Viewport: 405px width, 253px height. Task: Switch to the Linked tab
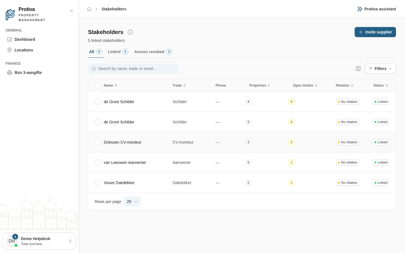pos(118,52)
